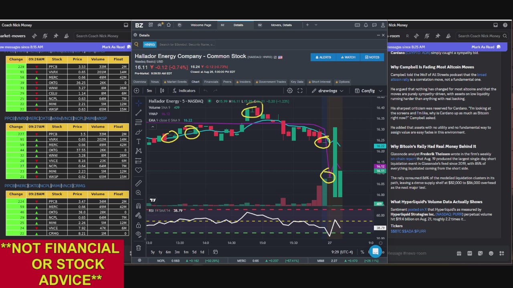This screenshot has width=513, height=288.
Task: Open the Discord GIF picker
Action: (x=470, y=253)
